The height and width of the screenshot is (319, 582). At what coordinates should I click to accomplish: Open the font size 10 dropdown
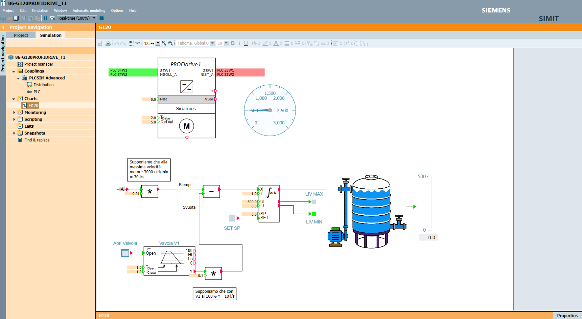click(226, 43)
